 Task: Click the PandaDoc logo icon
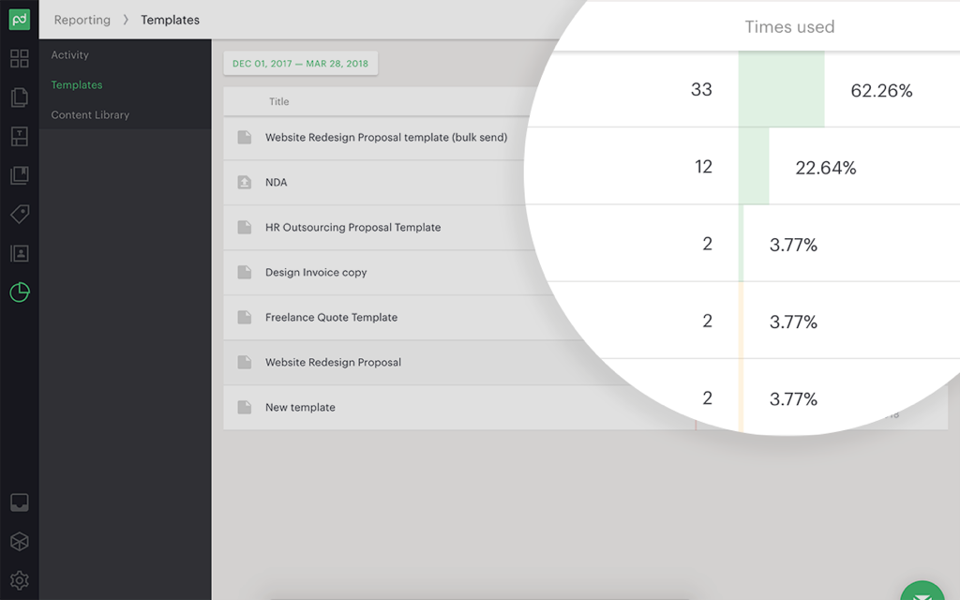click(x=20, y=20)
